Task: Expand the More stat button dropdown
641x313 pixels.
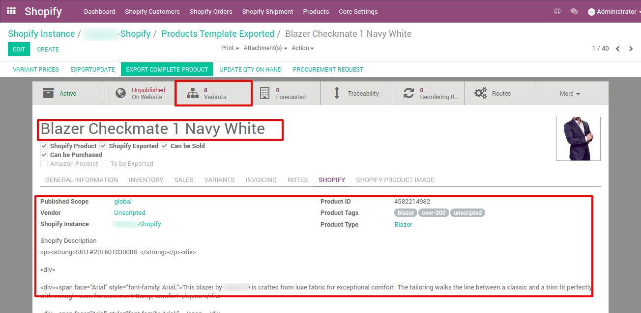Action: coord(570,94)
